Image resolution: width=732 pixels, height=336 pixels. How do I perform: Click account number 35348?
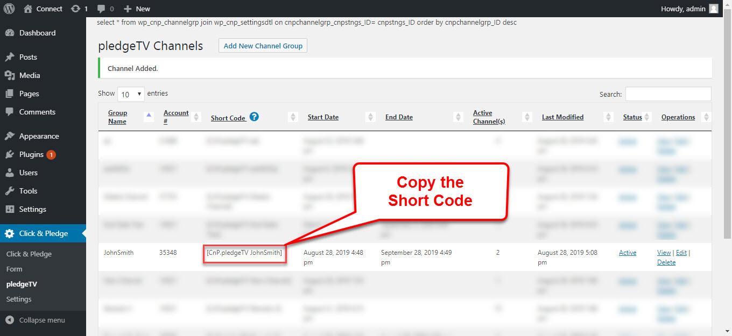click(x=168, y=253)
